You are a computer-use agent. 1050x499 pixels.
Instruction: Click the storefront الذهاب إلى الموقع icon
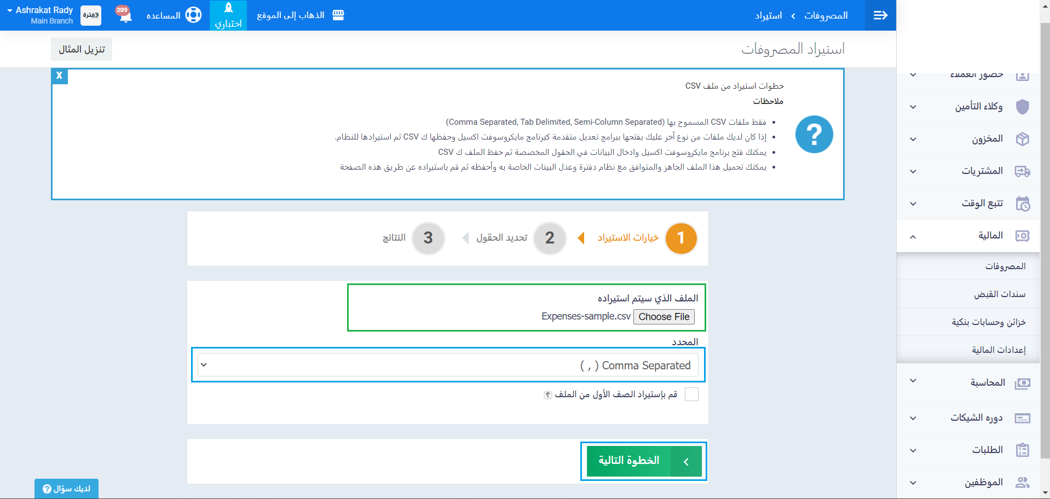click(338, 15)
